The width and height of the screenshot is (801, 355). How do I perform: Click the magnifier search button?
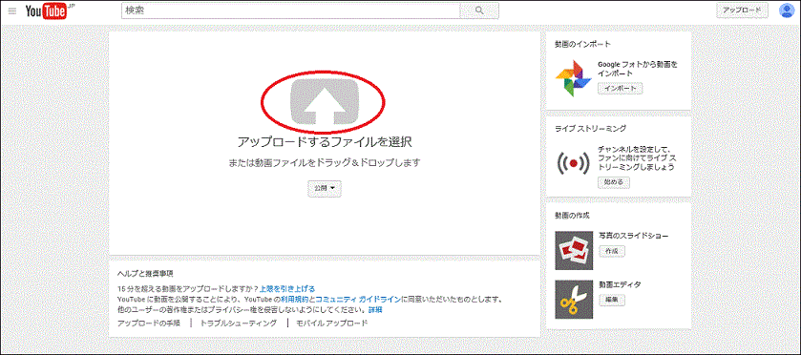479,10
